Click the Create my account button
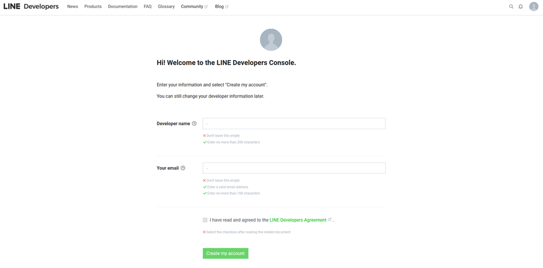This screenshot has width=543, height=268. 226,253
